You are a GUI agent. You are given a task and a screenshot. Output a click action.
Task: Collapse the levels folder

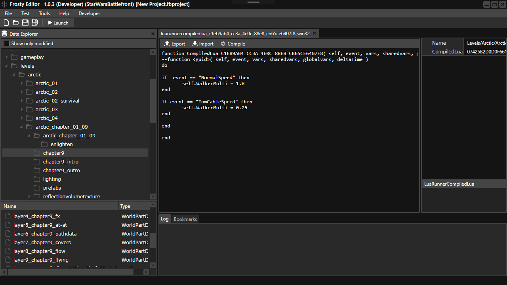(7, 66)
